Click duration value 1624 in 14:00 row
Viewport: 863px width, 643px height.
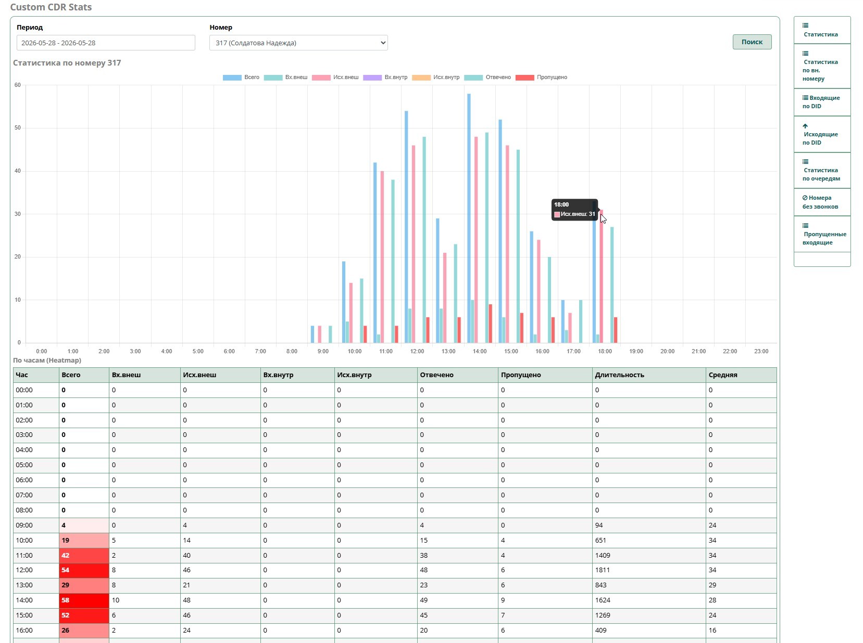(603, 600)
